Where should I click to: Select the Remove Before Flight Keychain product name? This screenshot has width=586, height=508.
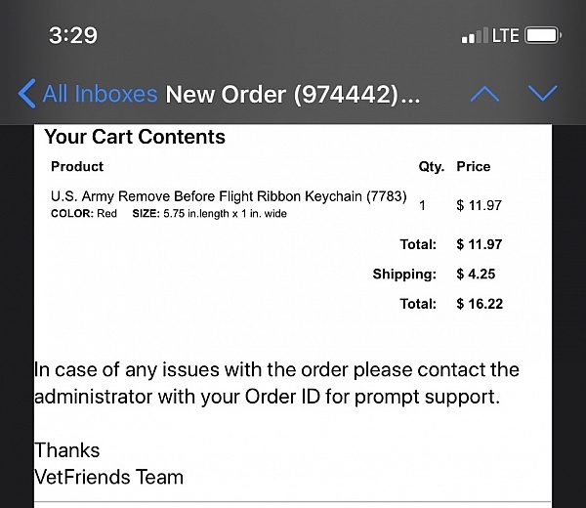point(229,196)
